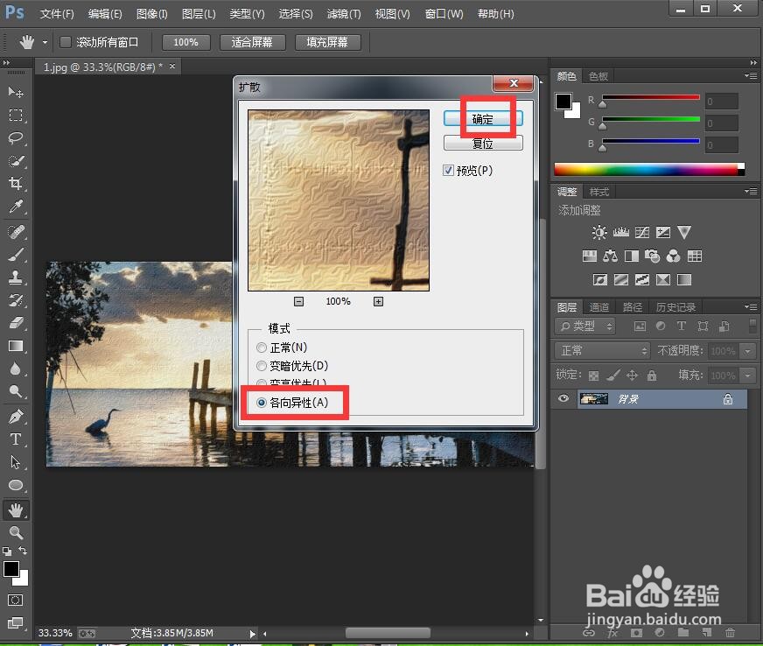
Task: Switch to 历史记录 tab
Action: 675,307
